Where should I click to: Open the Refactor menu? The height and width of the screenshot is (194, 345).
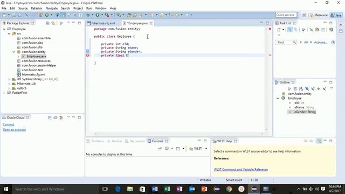pyautogui.click(x=37, y=9)
